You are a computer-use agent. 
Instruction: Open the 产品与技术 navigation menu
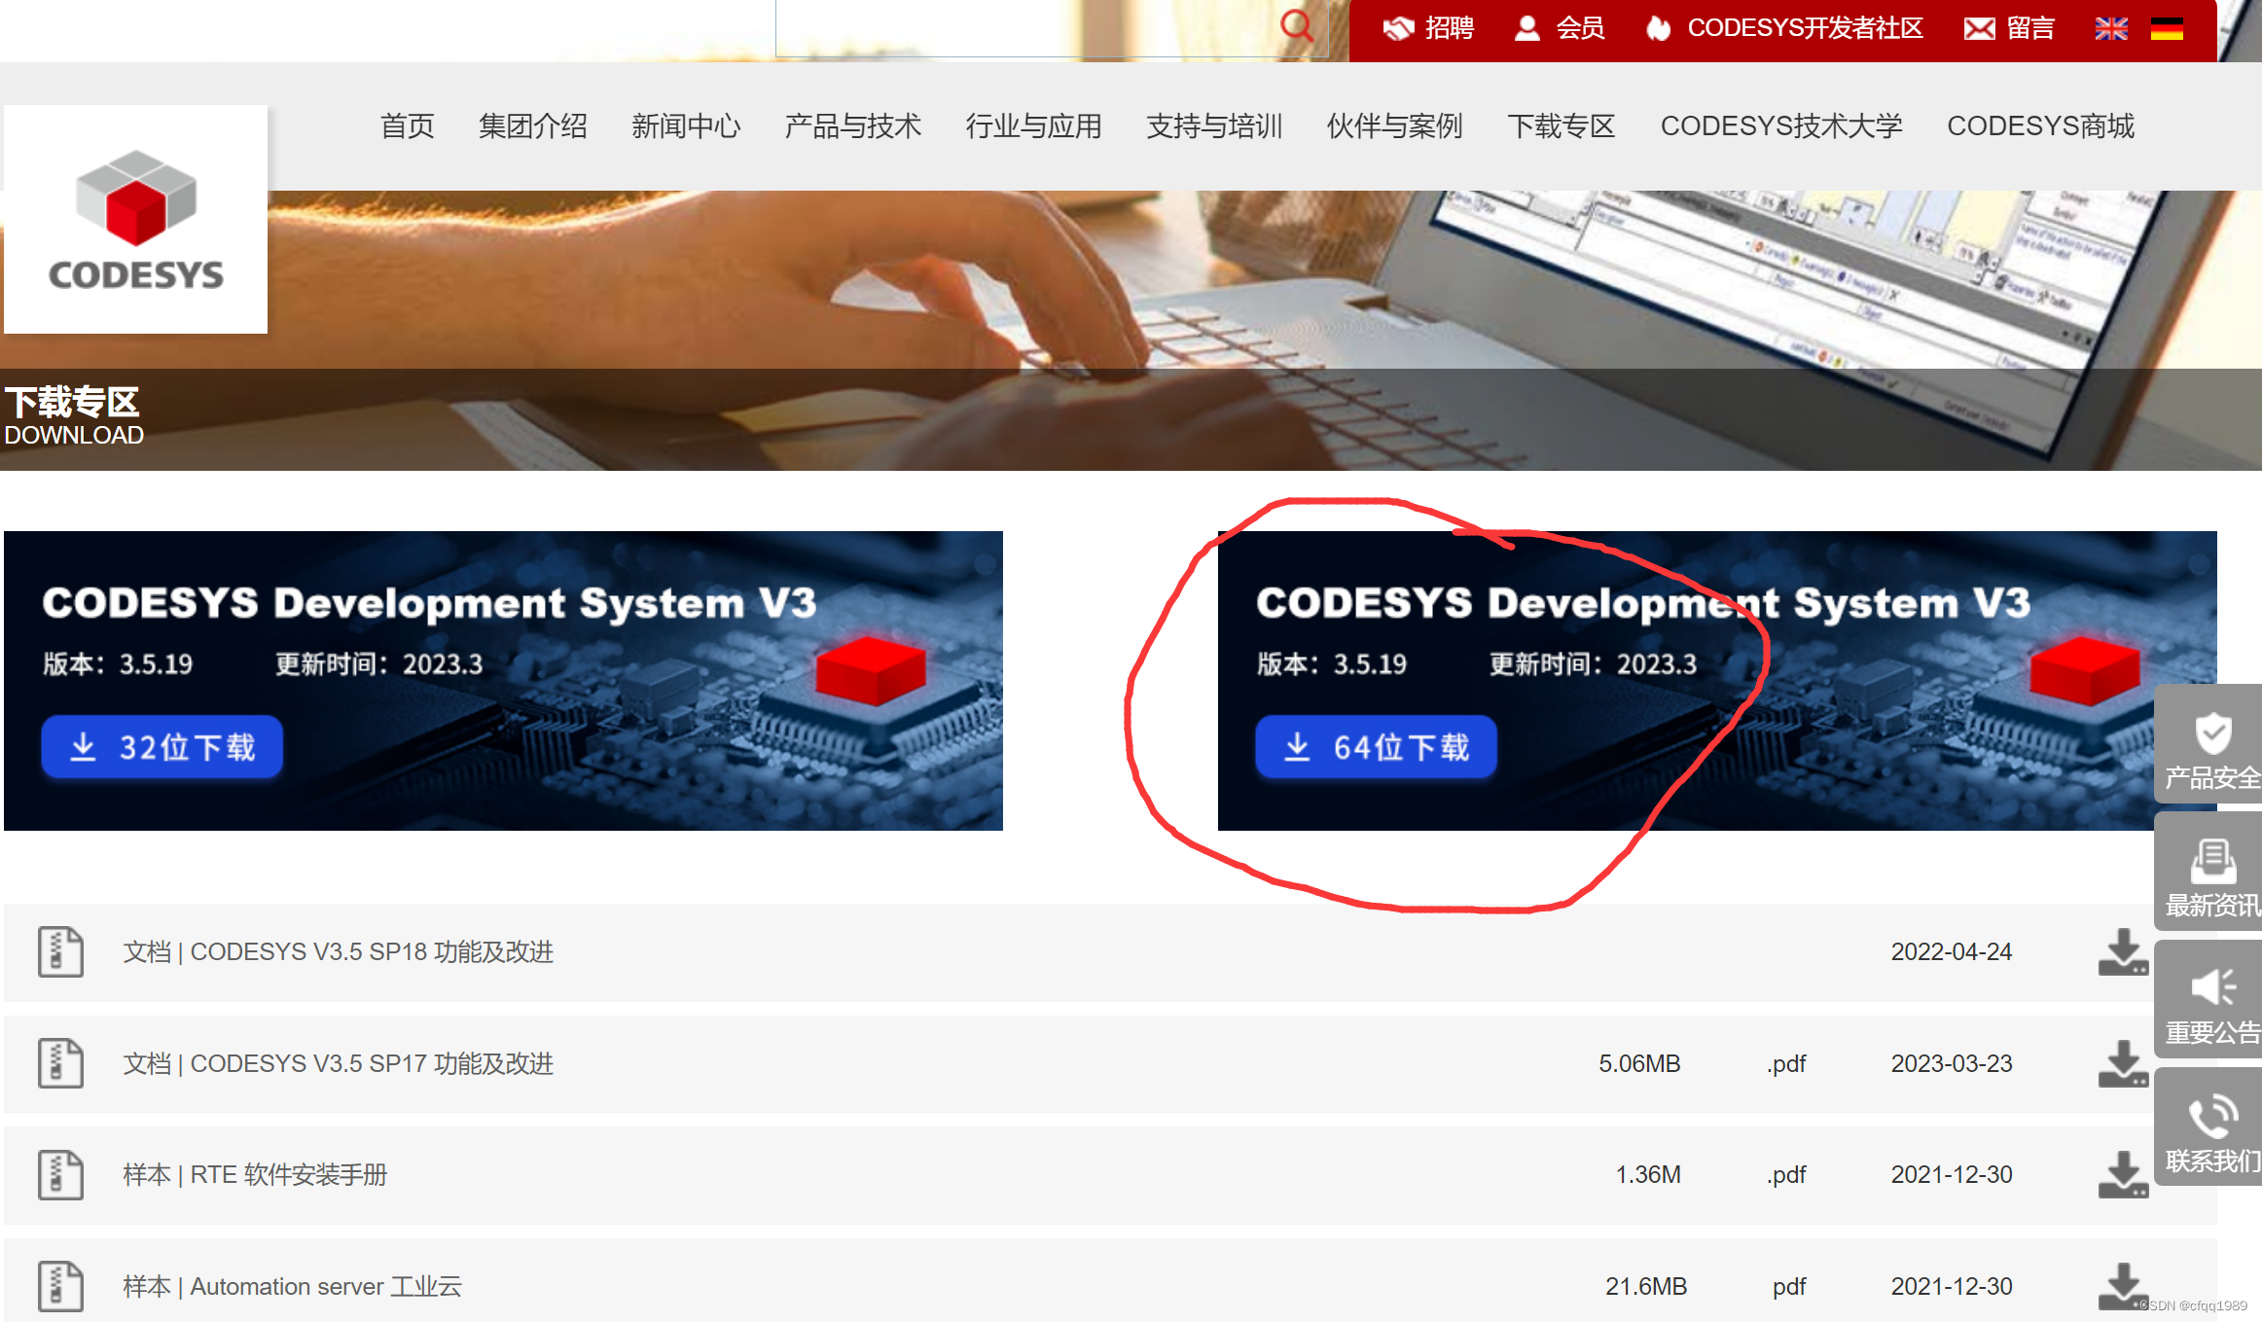(852, 126)
